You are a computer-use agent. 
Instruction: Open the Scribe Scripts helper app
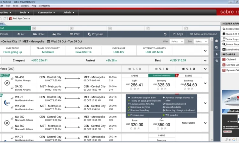tap(230, 39)
